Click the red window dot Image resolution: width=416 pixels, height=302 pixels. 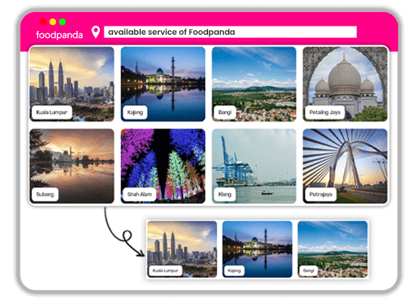click(x=43, y=22)
